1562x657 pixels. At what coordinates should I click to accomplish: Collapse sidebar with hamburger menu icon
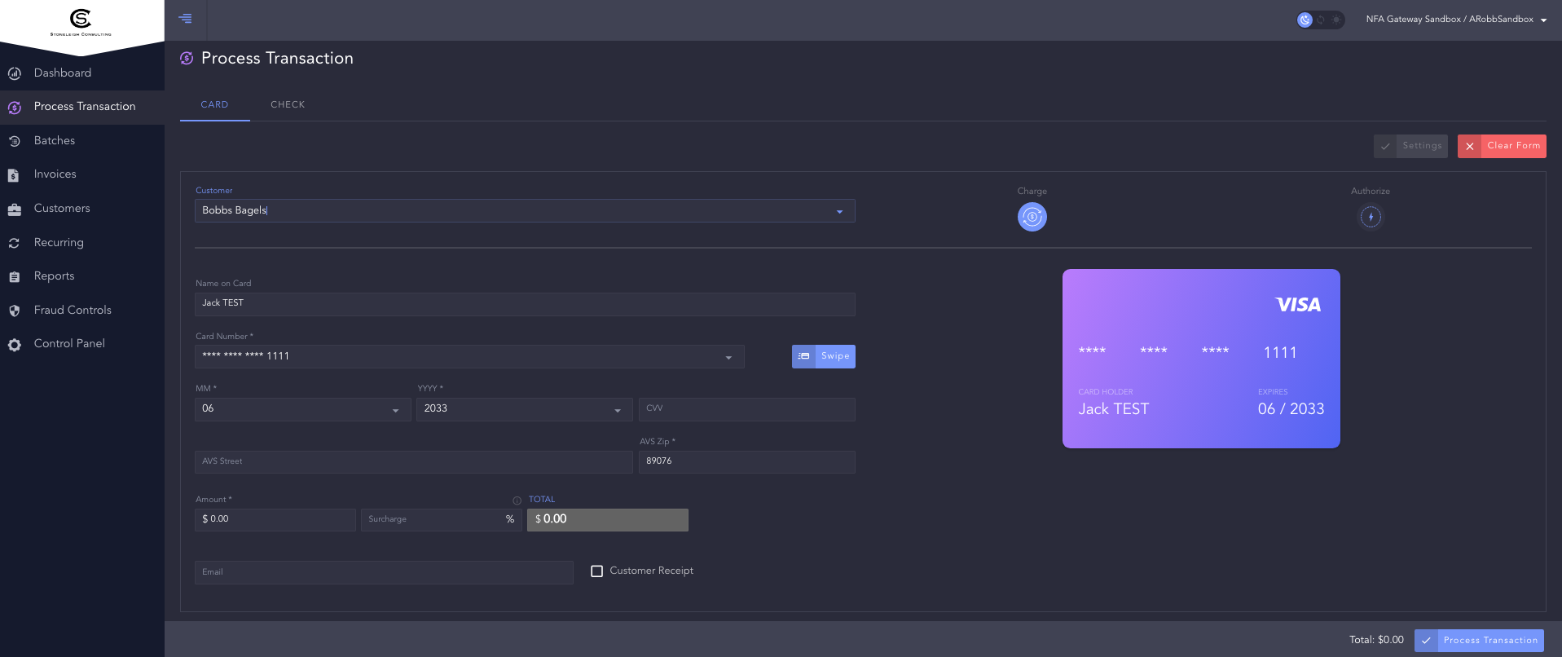pos(186,18)
